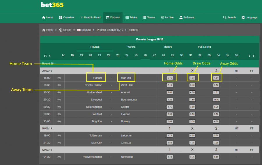Click England breadcrumb link

[84, 30]
